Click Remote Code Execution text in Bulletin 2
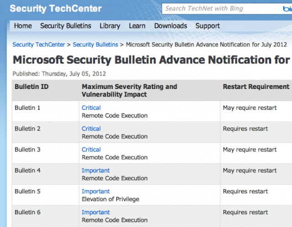 (115, 136)
